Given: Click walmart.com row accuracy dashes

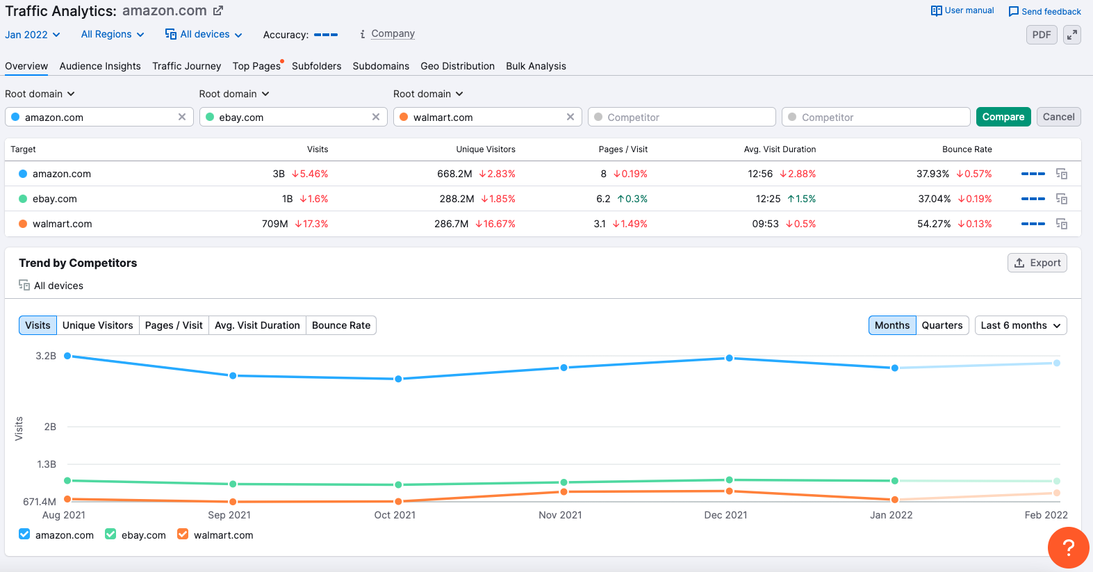Looking at the screenshot, I should [1033, 224].
